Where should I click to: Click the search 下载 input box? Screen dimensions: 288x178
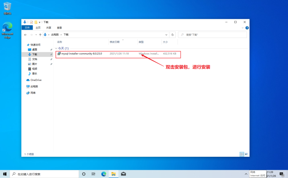(213, 35)
